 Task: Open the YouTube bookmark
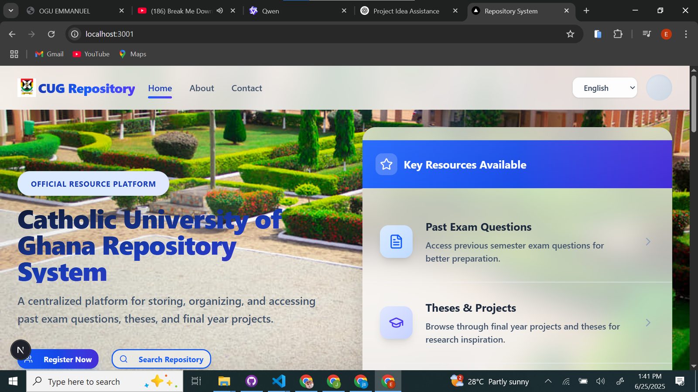click(x=91, y=54)
